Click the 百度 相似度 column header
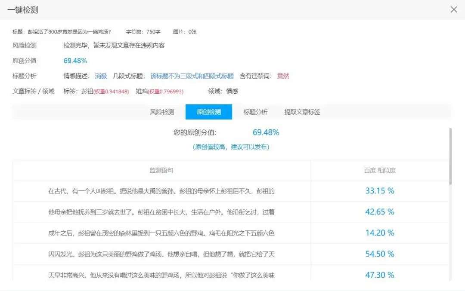The height and width of the screenshot is (291, 465). point(380,170)
